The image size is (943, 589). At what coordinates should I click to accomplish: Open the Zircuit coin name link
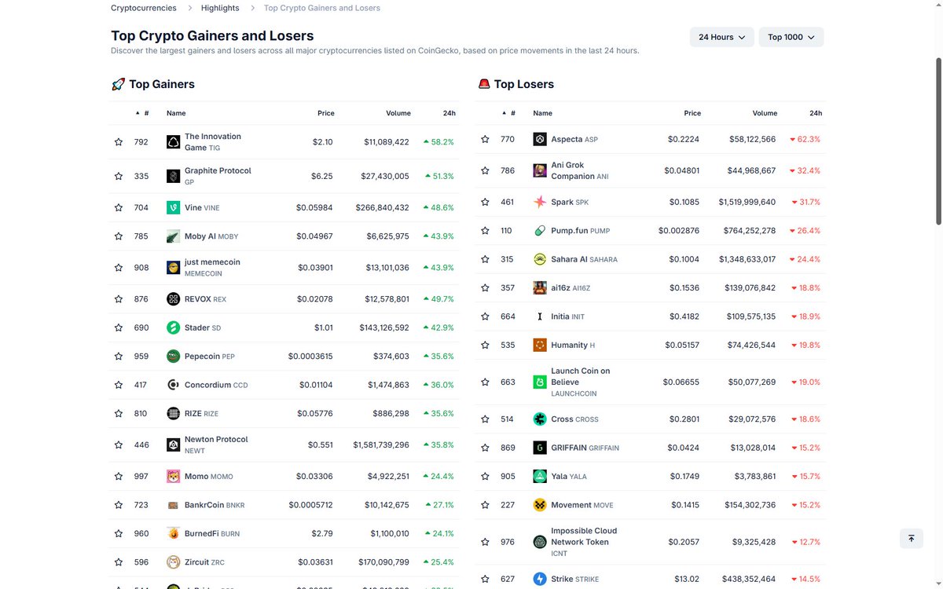204,562
